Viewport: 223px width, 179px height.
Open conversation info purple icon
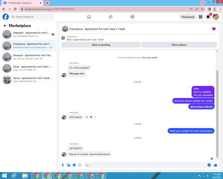(x=214, y=29)
